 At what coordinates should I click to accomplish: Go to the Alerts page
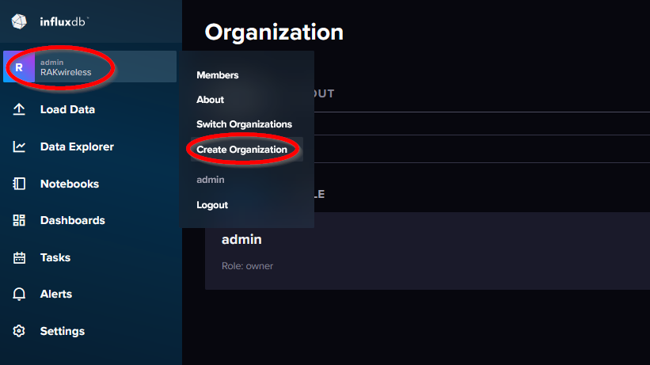tap(56, 294)
